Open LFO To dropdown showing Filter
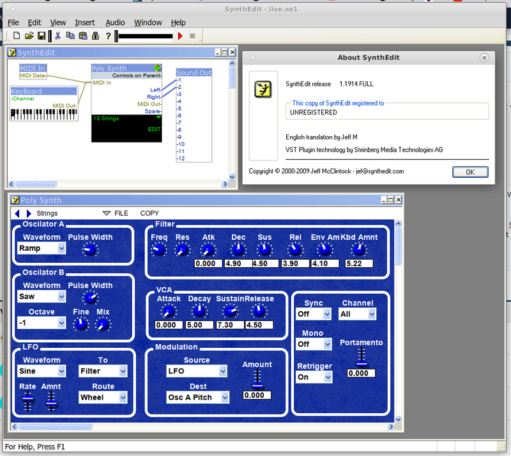 click(103, 371)
